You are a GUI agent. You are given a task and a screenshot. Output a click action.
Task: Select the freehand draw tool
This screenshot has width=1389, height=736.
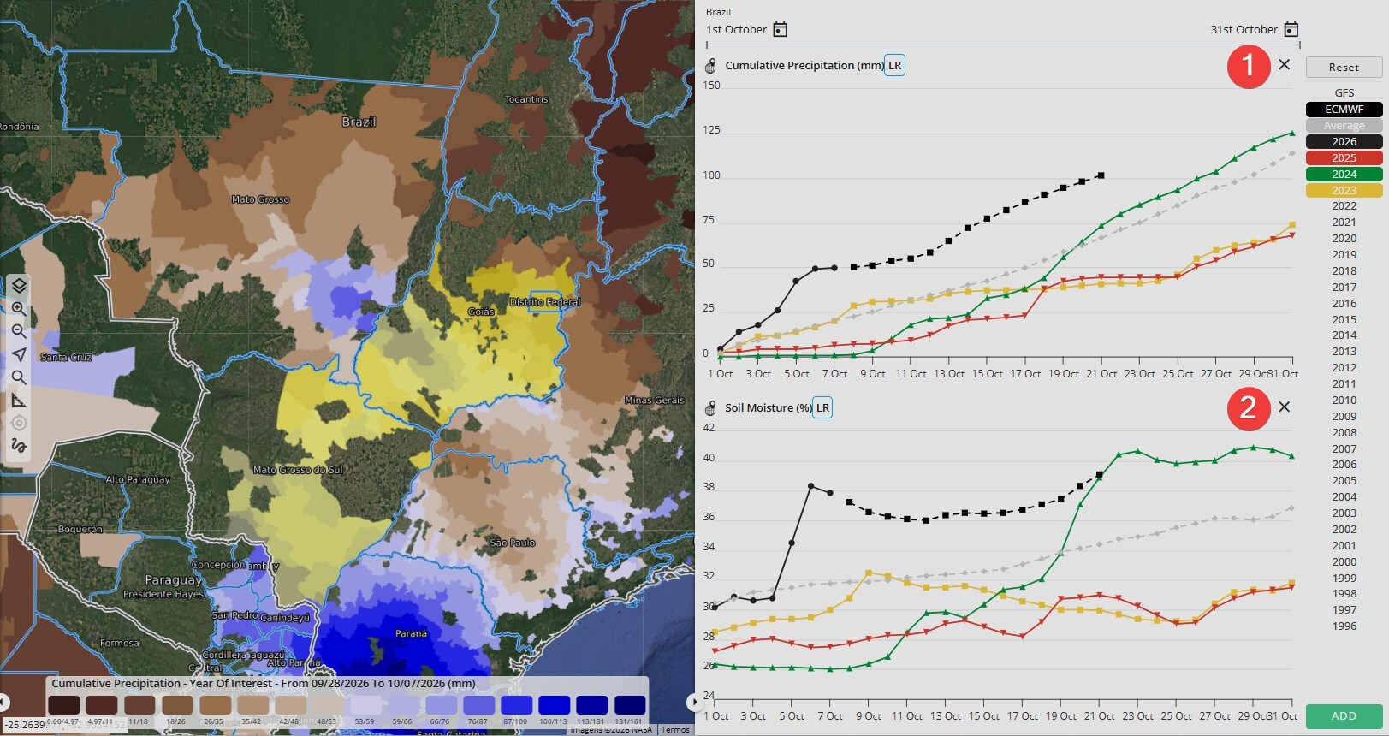click(x=19, y=446)
